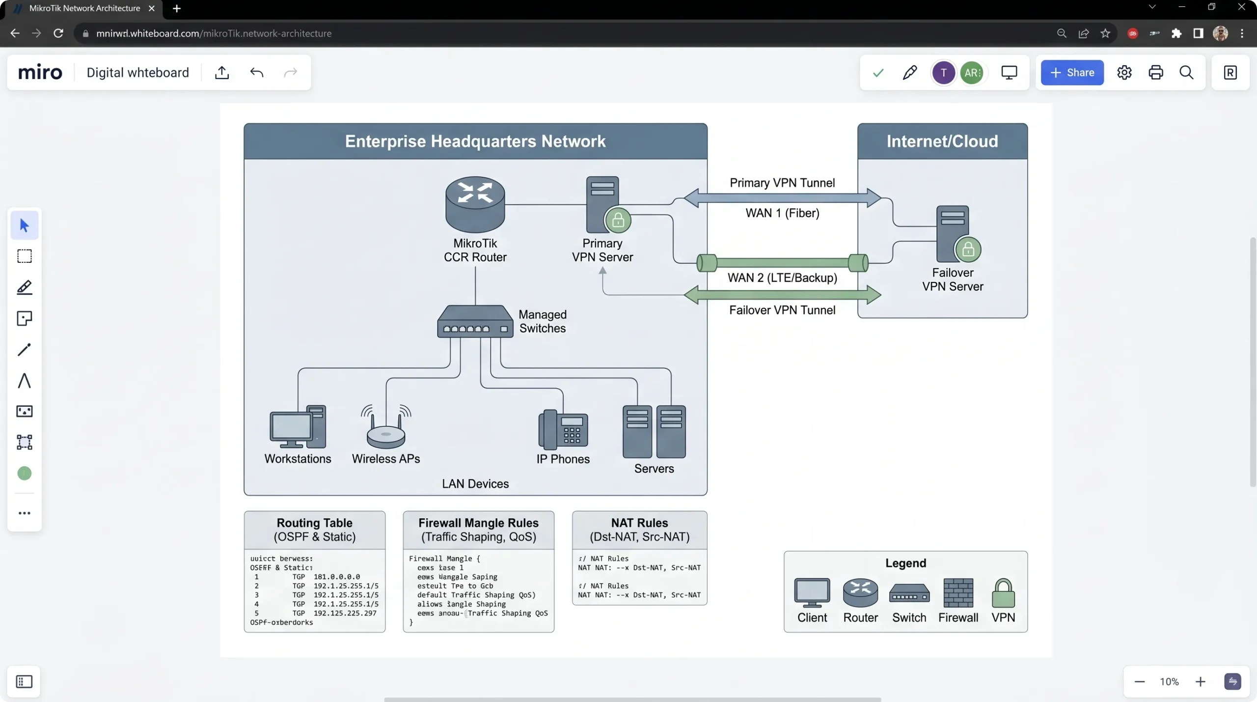This screenshot has height=702, width=1257.
Task: Undo the last action
Action: 256,73
